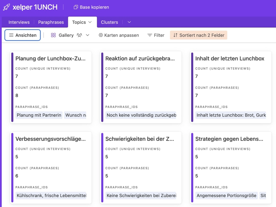Viewport: 276px width, 207px height.
Task: Click the Sit... chip in Strategien card
Action: (263, 196)
